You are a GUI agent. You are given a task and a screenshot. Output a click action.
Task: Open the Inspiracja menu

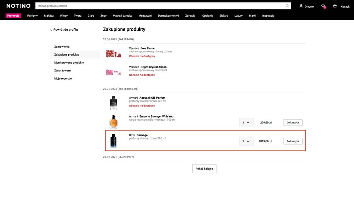tap(268, 16)
